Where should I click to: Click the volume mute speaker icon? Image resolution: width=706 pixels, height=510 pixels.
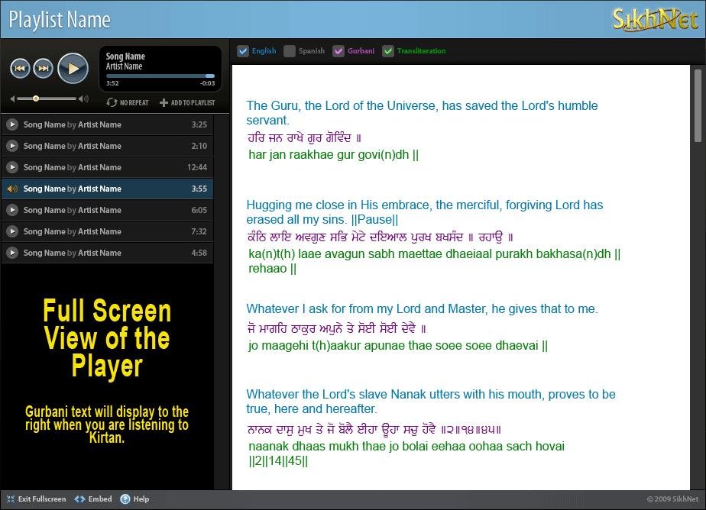click(x=12, y=98)
